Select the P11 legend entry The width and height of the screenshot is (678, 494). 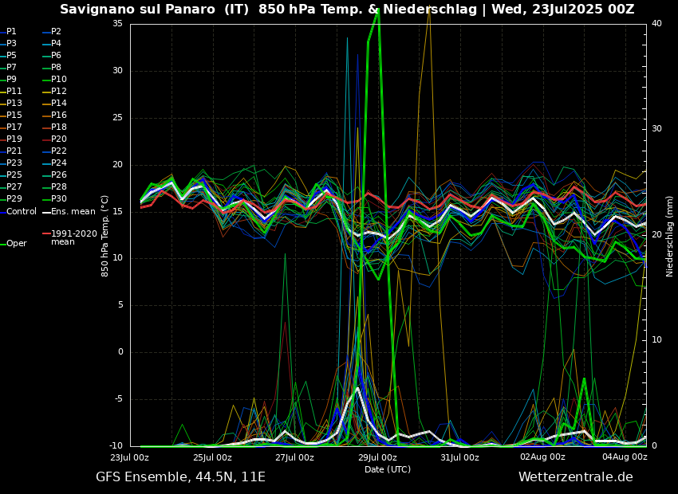(x=11, y=91)
